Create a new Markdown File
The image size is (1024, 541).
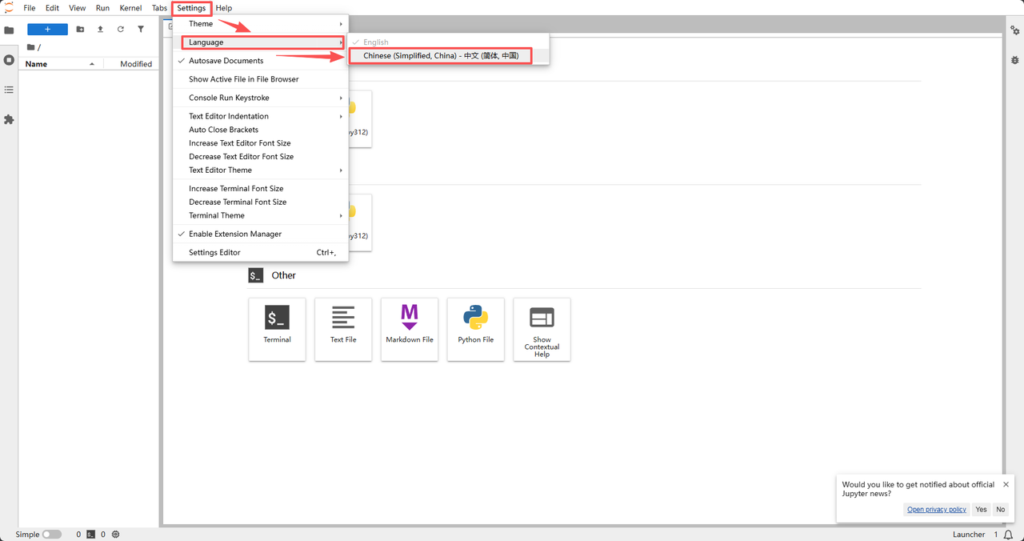point(410,328)
